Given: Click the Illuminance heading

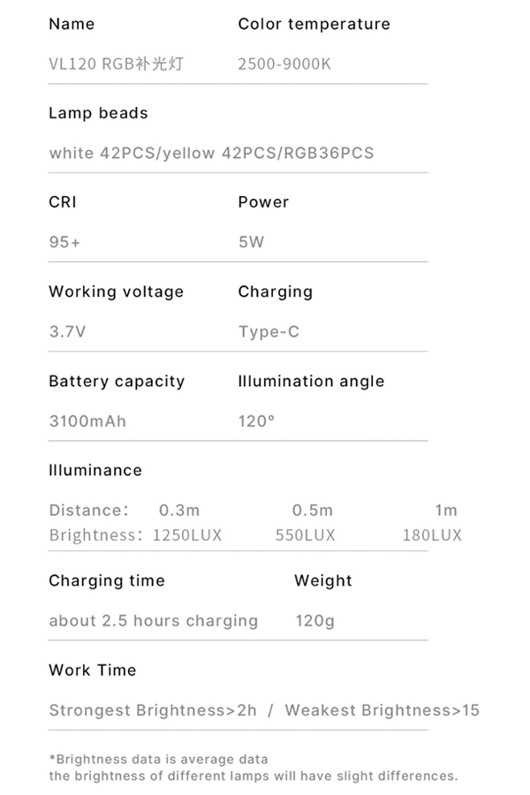Looking at the screenshot, I should [95, 471].
